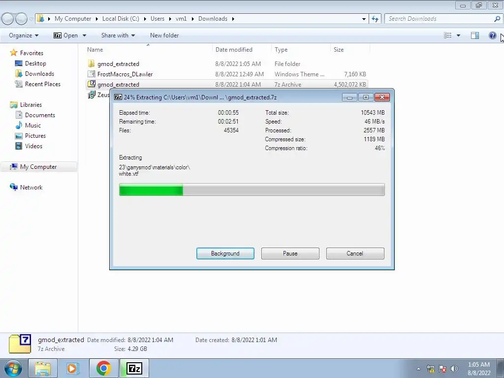
Task: Select the gmod_extracted folder icon
Action: (91, 63)
